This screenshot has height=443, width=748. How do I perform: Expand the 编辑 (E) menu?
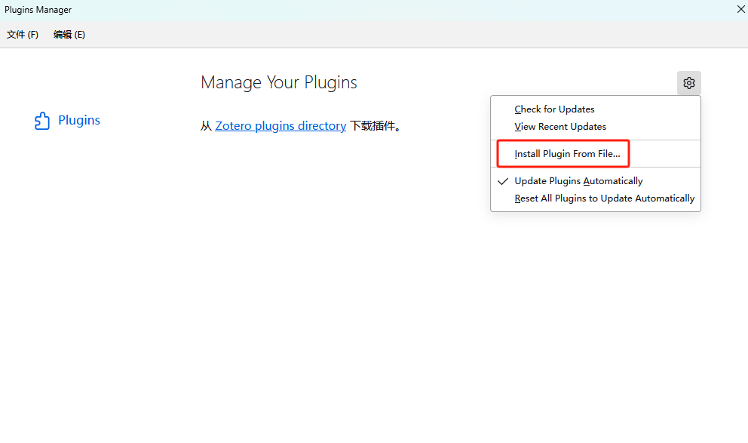[x=69, y=35]
